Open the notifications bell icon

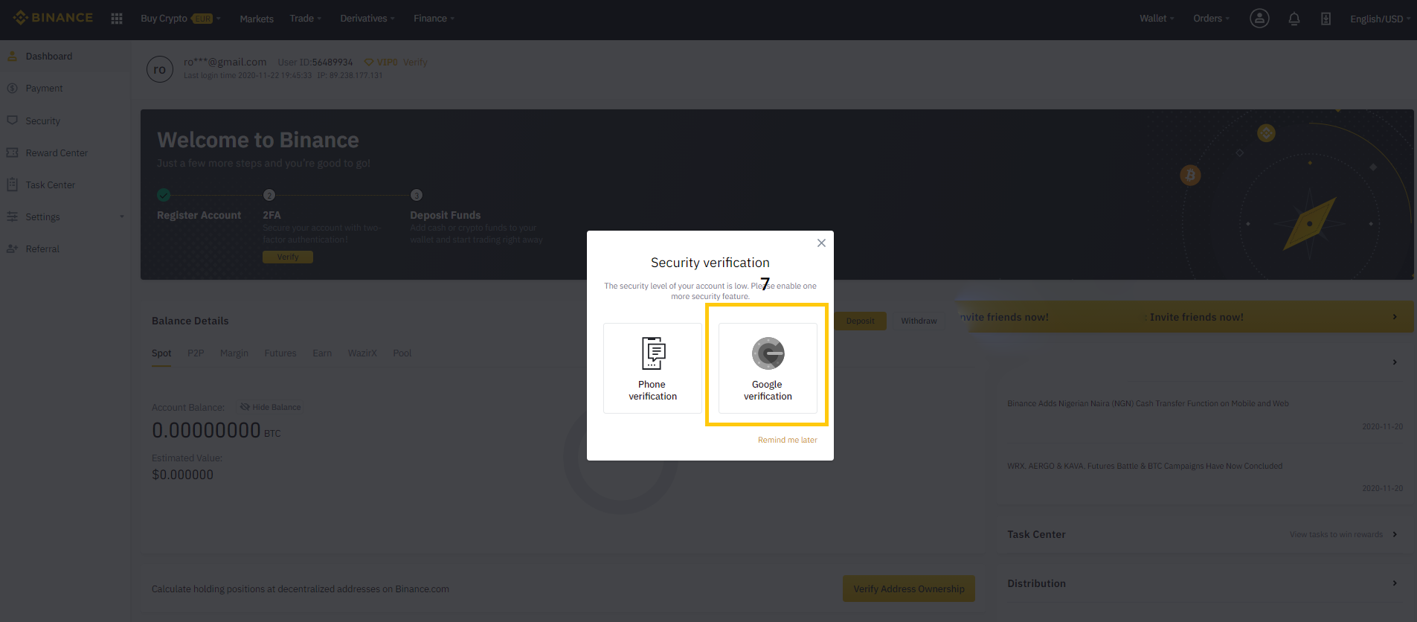[1294, 19]
